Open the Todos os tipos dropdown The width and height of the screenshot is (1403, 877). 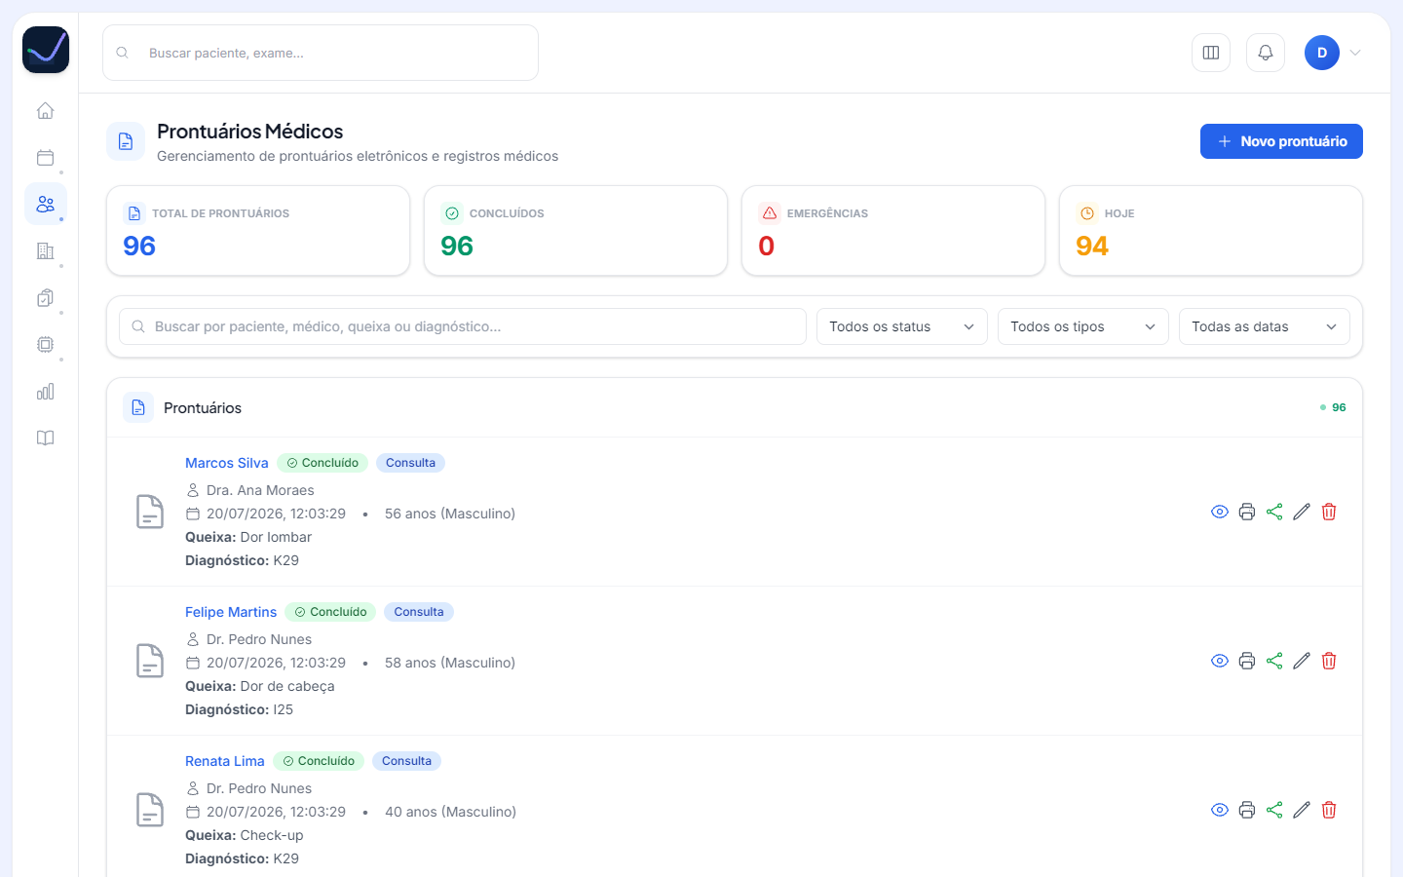click(x=1083, y=326)
